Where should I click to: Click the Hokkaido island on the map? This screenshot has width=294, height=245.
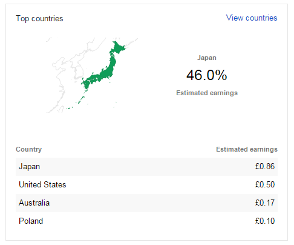[x=119, y=47]
